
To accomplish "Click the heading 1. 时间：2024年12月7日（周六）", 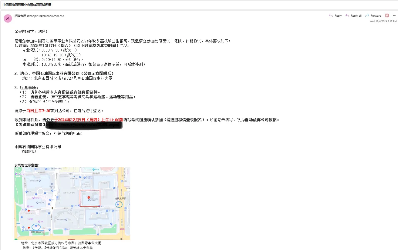I will [43, 46].
